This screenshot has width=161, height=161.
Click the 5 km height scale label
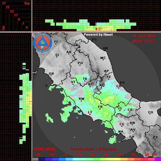click(x=27, y=27)
